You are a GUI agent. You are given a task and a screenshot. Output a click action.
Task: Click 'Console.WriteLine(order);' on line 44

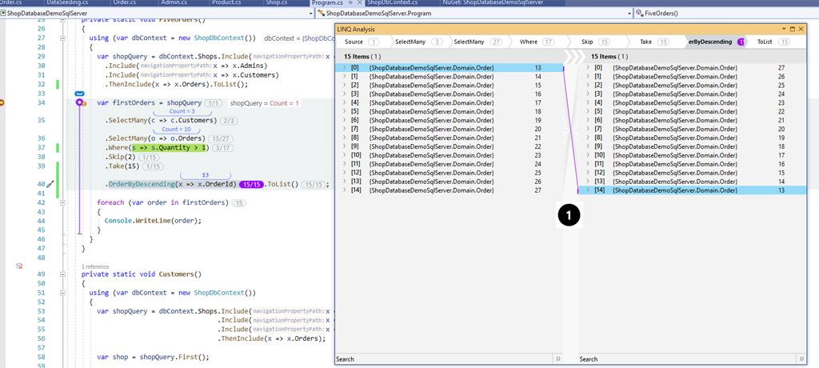153,221
